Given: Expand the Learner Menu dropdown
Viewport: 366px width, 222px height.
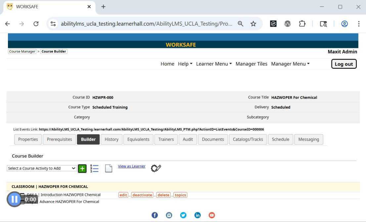Looking at the screenshot, I should [x=214, y=64].
